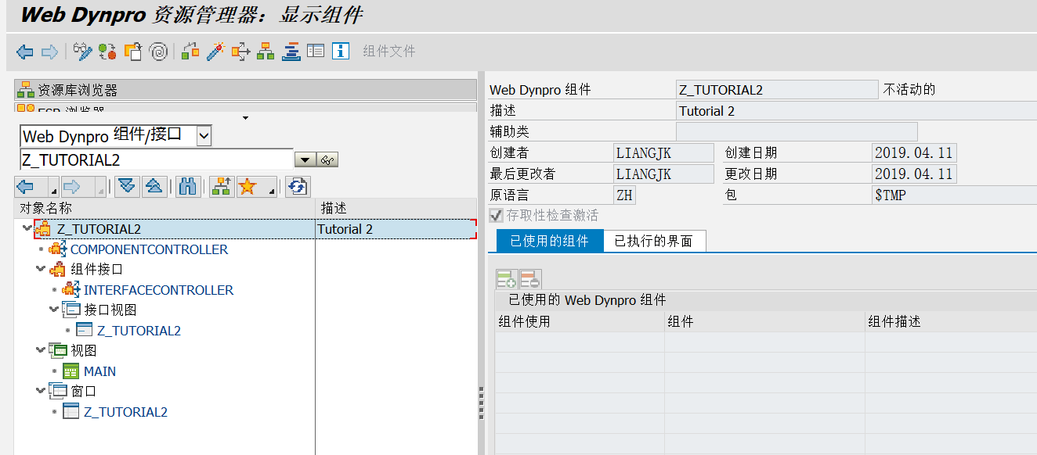Click the Display glasses button beside the object name
1037x455 pixels.
point(327,160)
